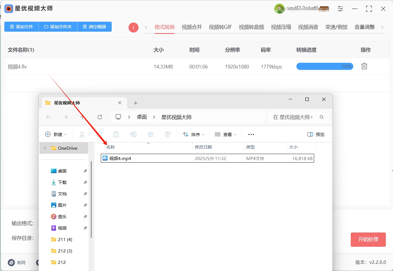Click the Paste icon in the Explorer toolbar
Viewport: 393px width, 271px height.
(116, 134)
